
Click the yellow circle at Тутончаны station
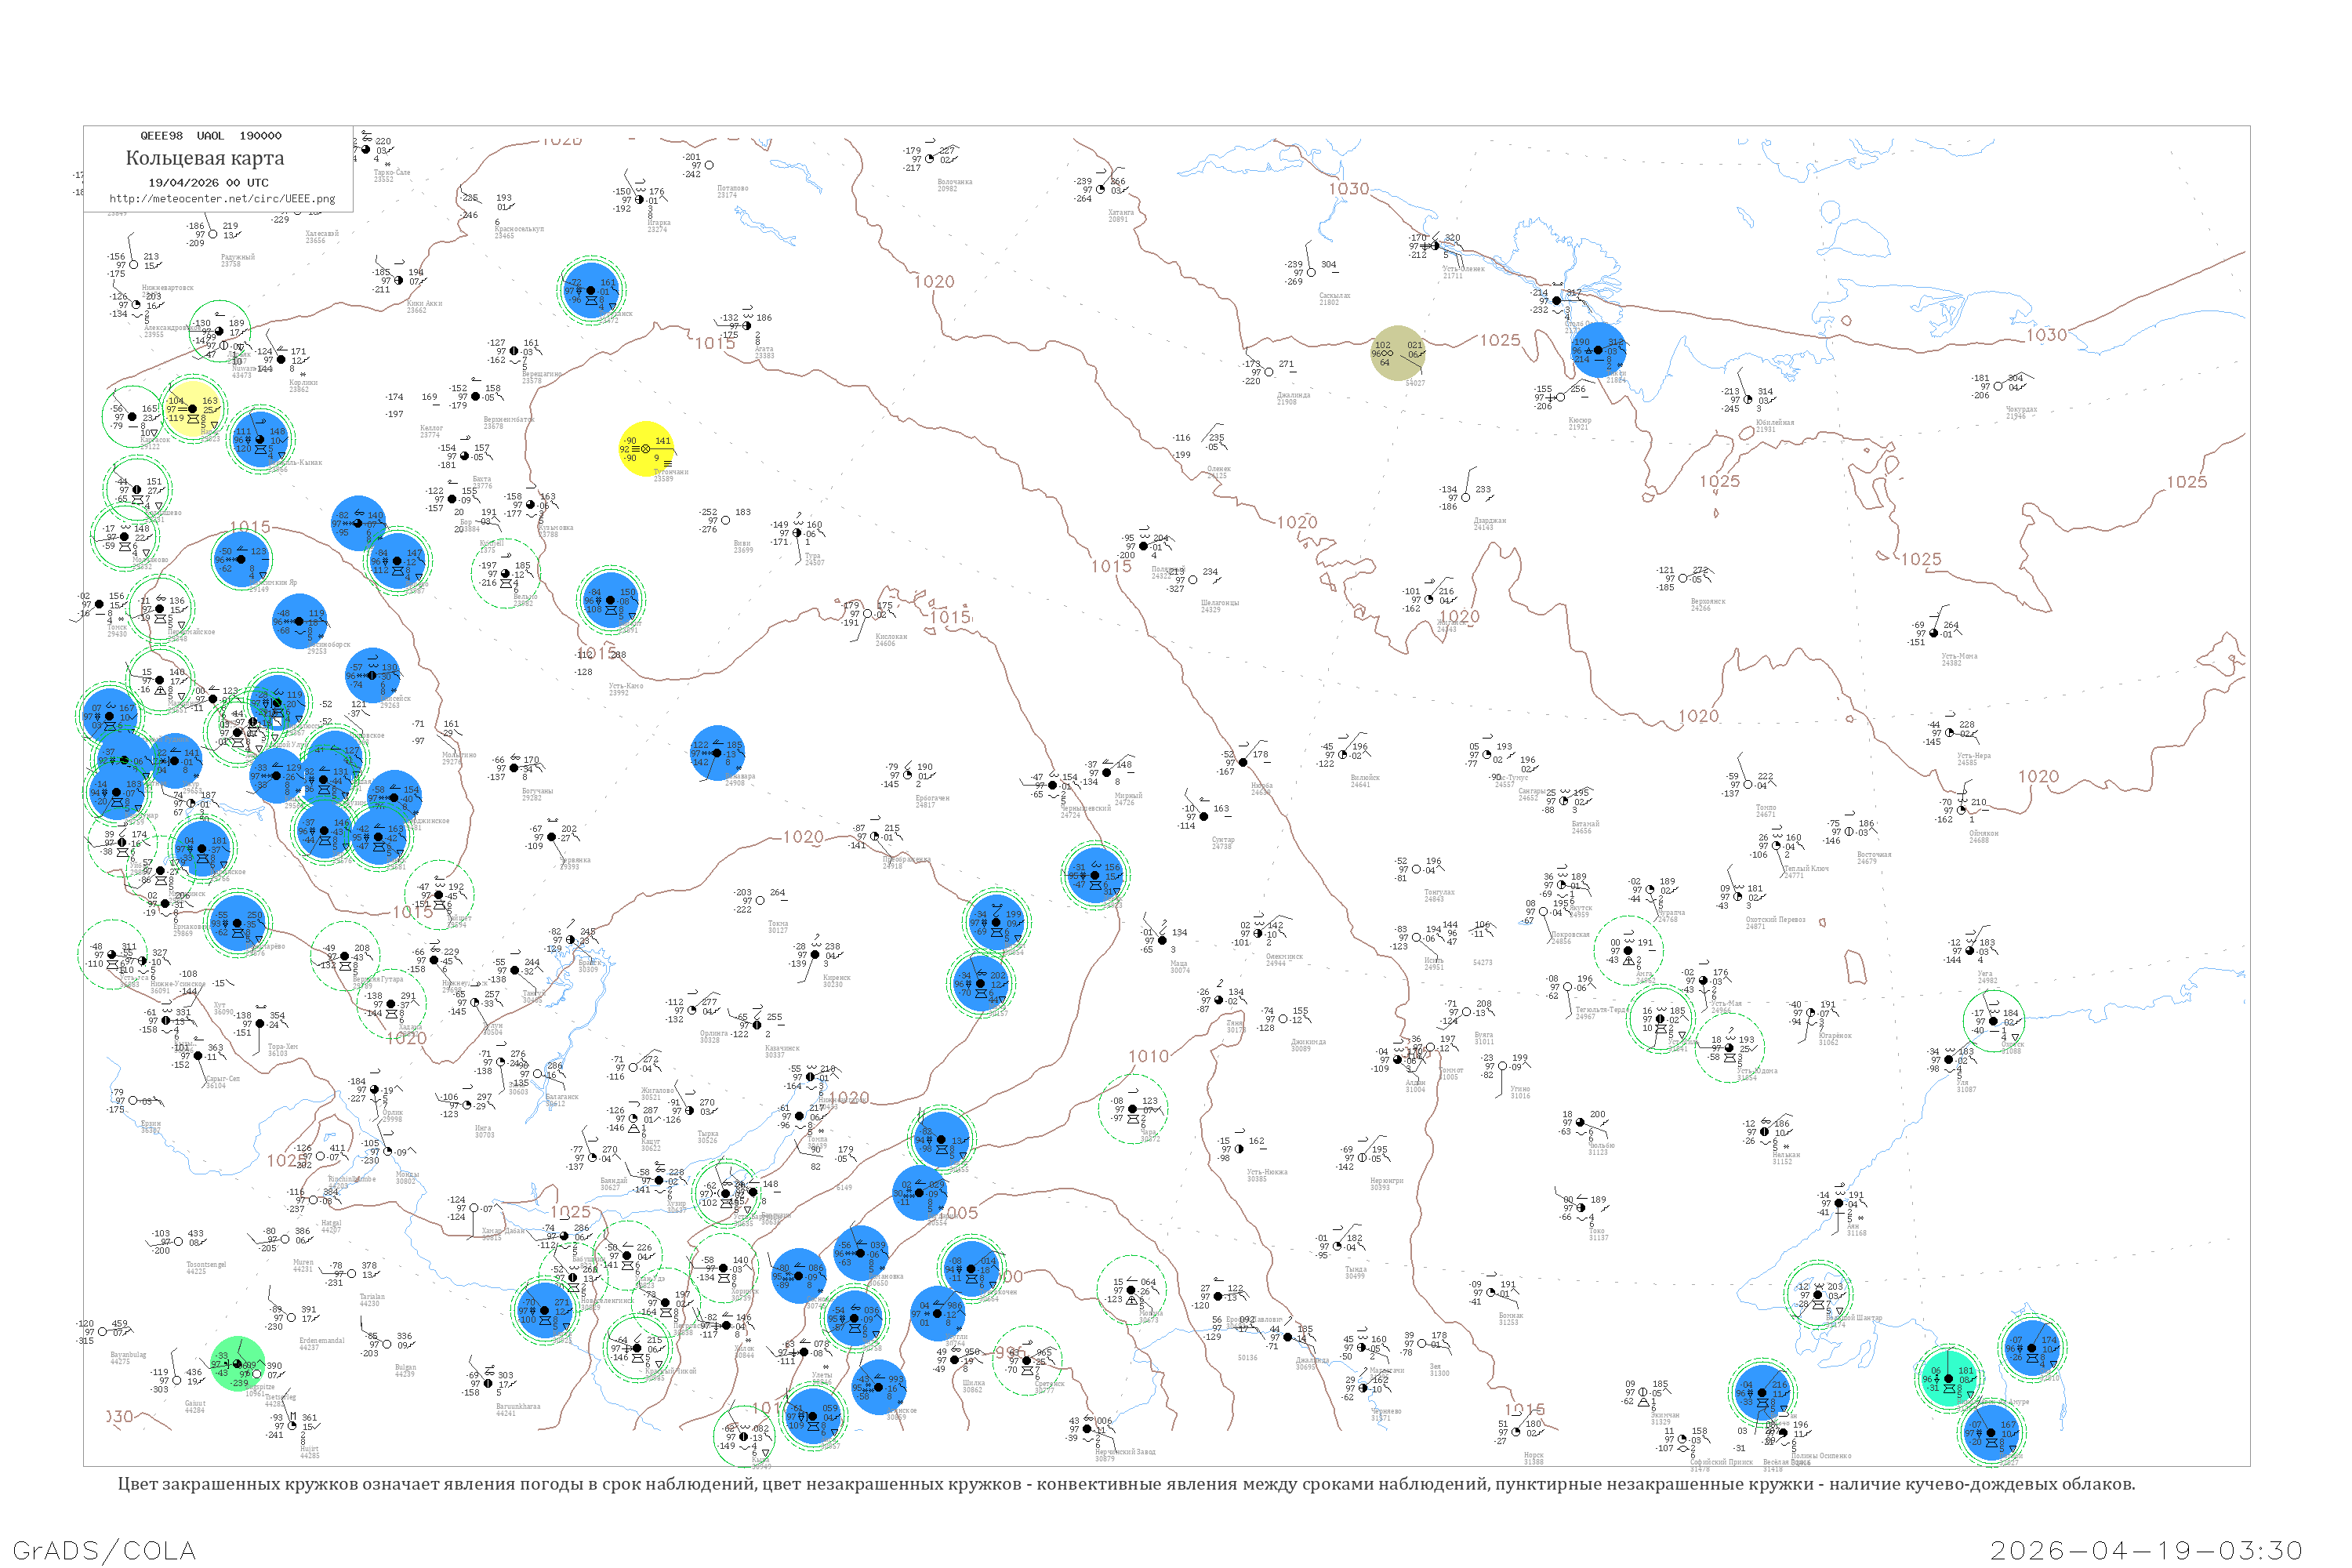pyautogui.click(x=646, y=449)
